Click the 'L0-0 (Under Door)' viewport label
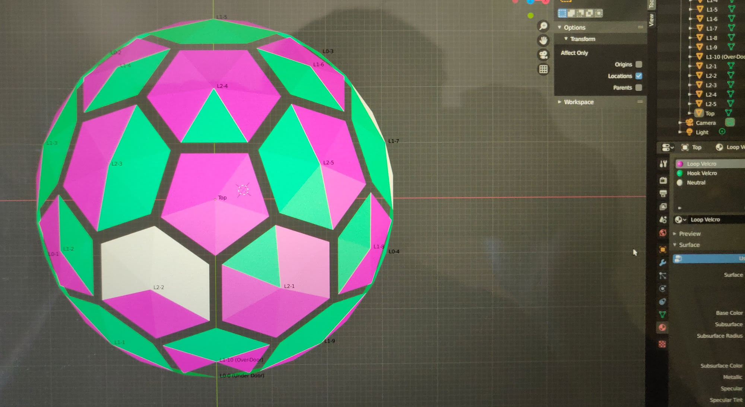The width and height of the screenshot is (745, 407). point(242,375)
